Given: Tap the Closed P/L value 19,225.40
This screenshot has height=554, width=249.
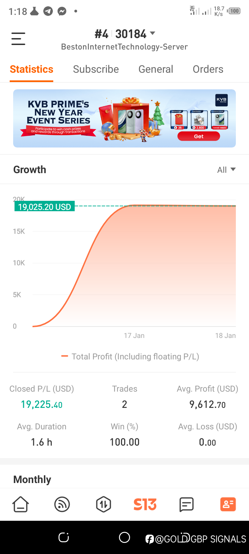Looking at the screenshot, I should (x=41, y=404).
